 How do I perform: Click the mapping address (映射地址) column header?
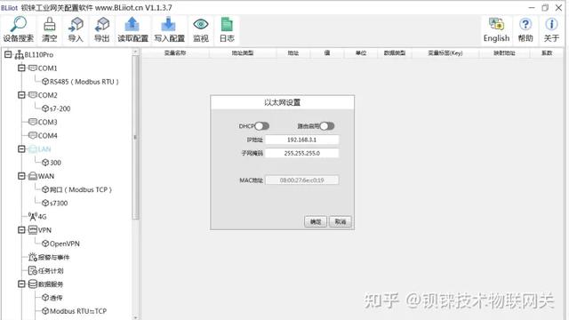click(504, 53)
